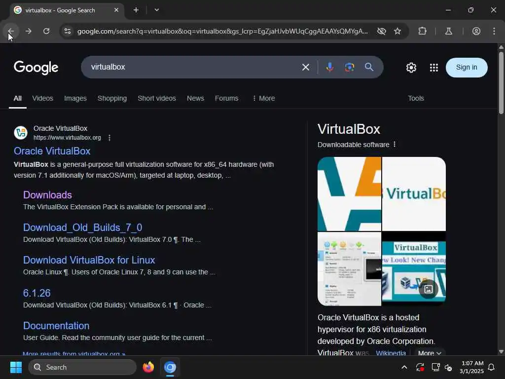
Task: Click the Oracle VirtualBox site favicon
Action: click(21, 133)
